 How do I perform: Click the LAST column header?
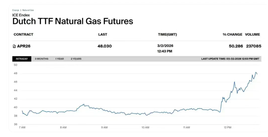click(x=103, y=34)
